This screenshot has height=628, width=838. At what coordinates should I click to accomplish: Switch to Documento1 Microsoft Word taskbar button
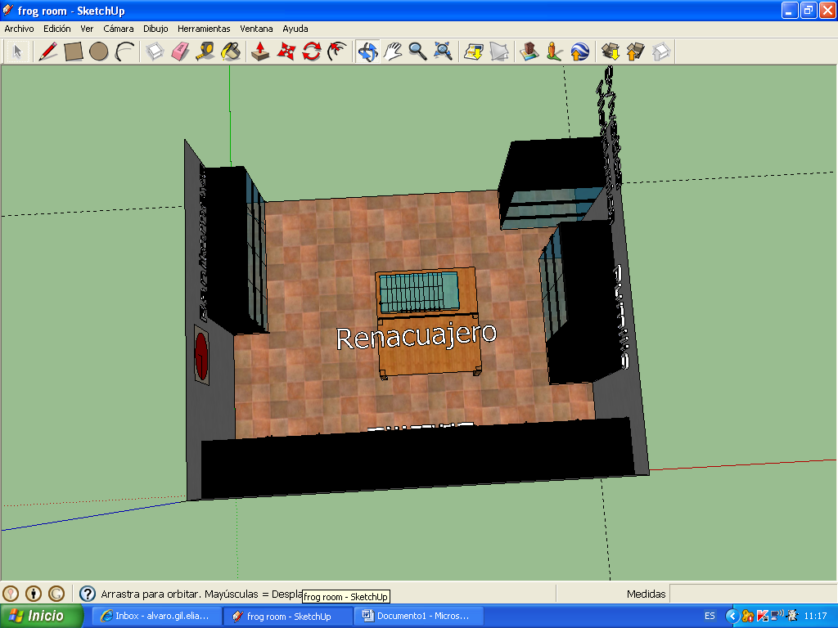point(417,616)
